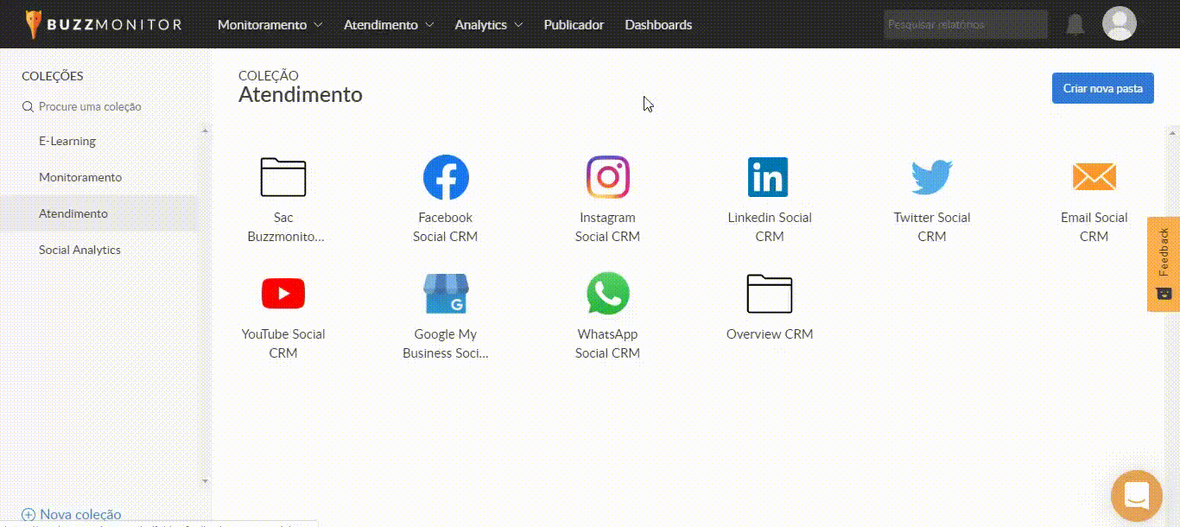The width and height of the screenshot is (1180, 527).
Task: Open the WhatsApp Social CRM icon
Action: pos(607,294)
